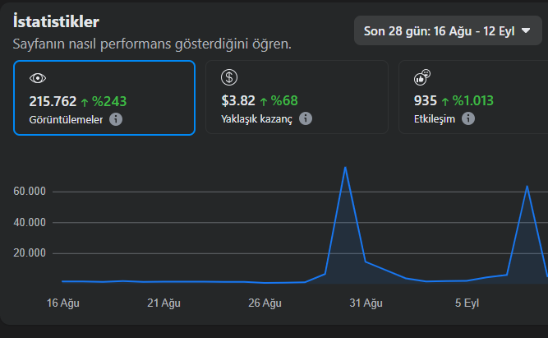The width and height of the screenshot is (548, 338).
Task: Click the green up arrow beside %243
Action: pyautogui.click(x=85, y=102)
